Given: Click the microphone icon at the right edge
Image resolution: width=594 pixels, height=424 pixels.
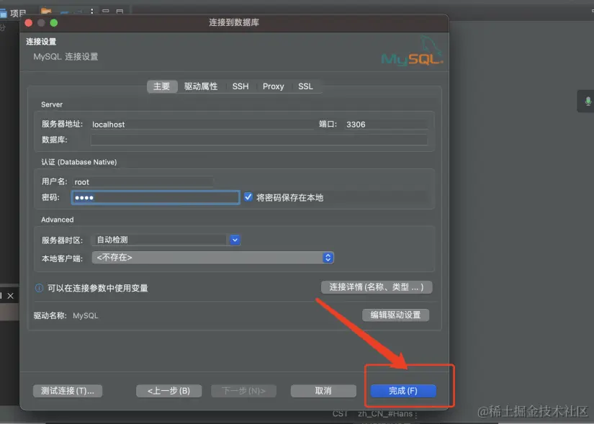Looking at the screenshot, I should pos(588,102).
